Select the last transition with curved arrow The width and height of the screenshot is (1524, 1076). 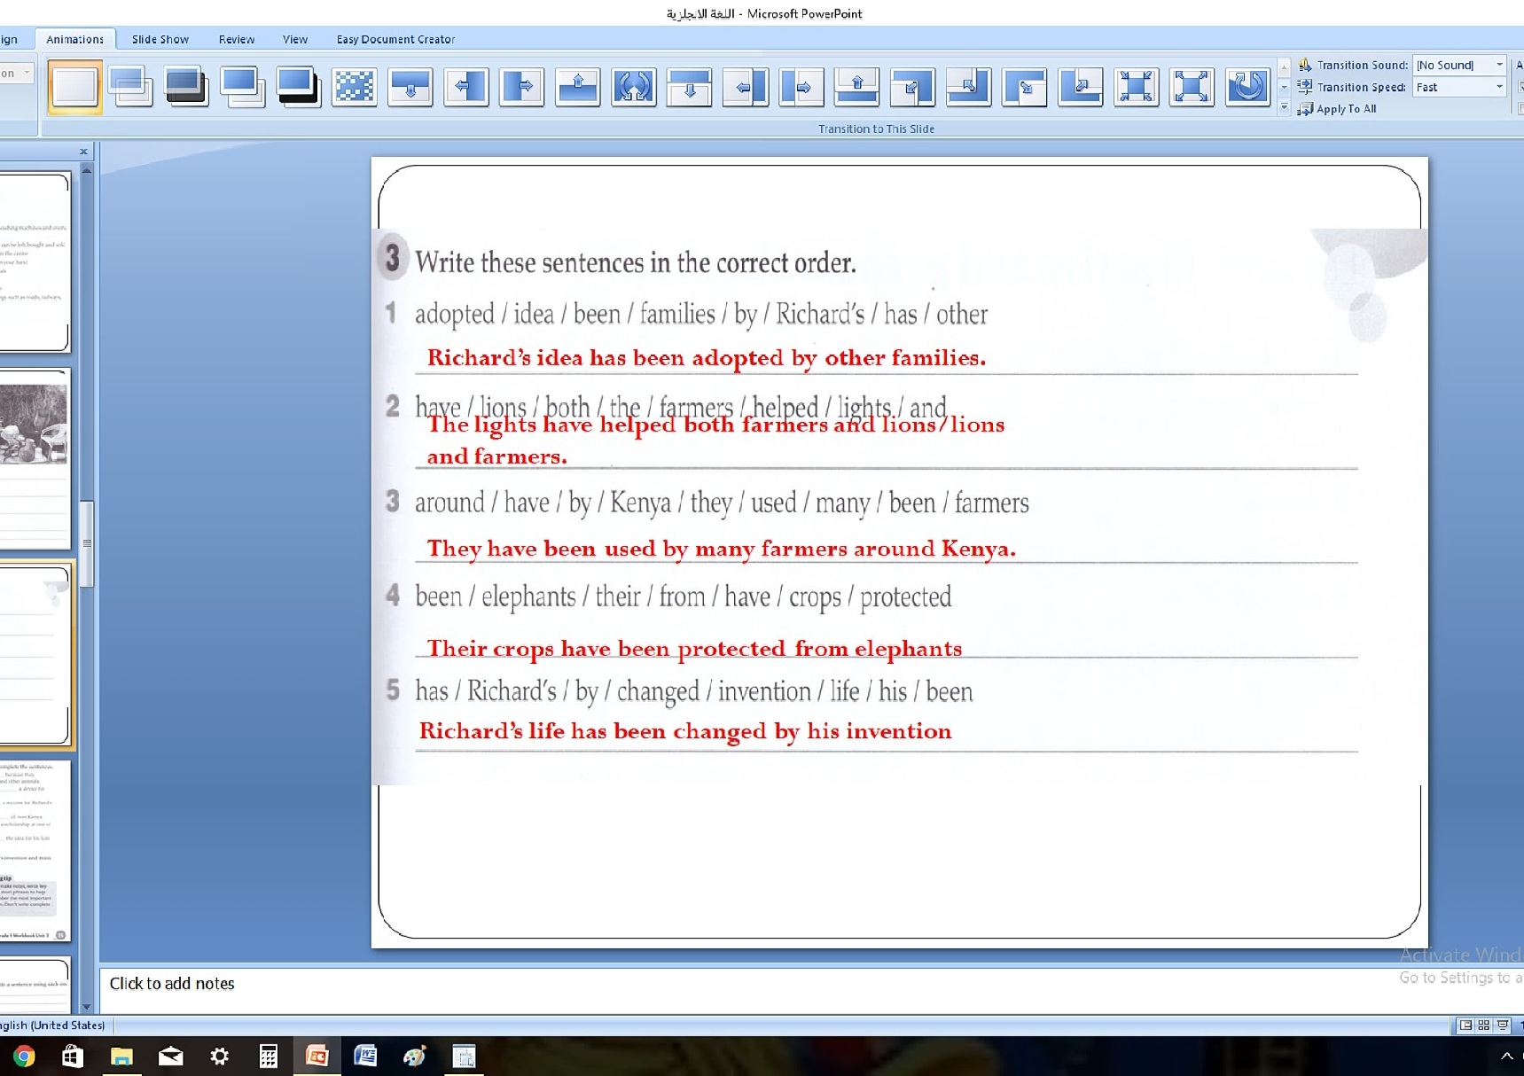click(x=1247, y=87)
